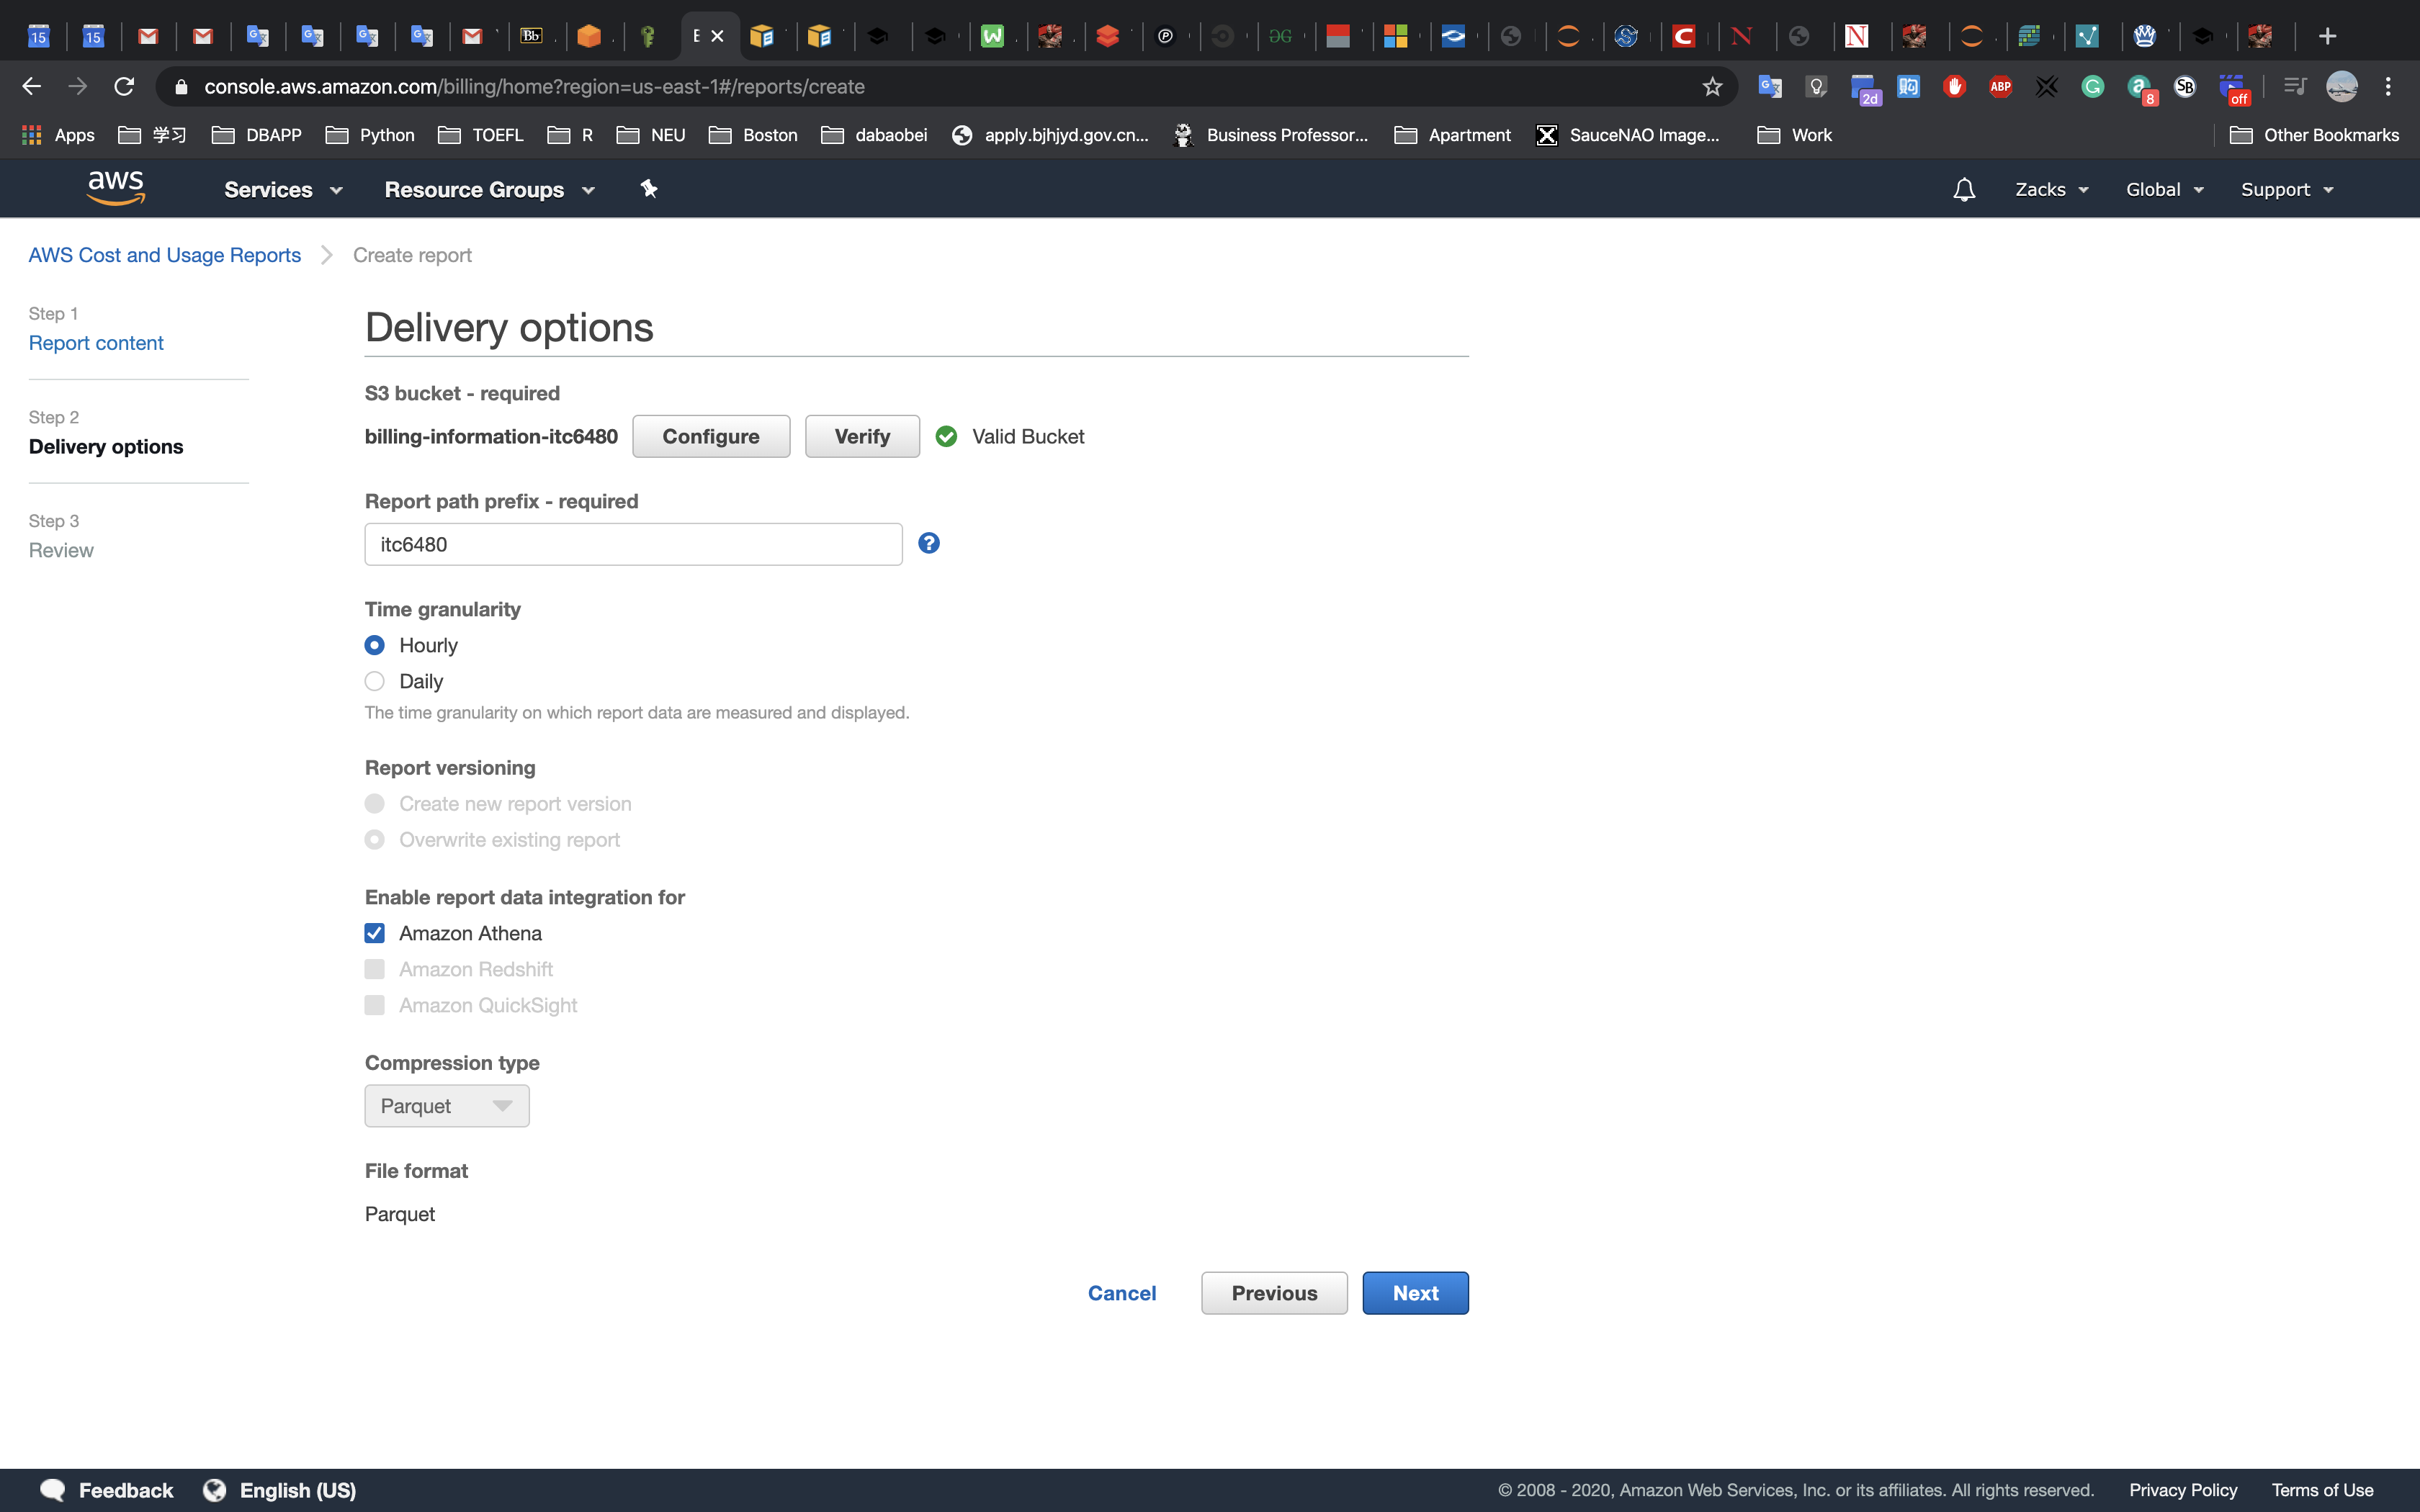Click the Configure bucket button

pos(711,437)
